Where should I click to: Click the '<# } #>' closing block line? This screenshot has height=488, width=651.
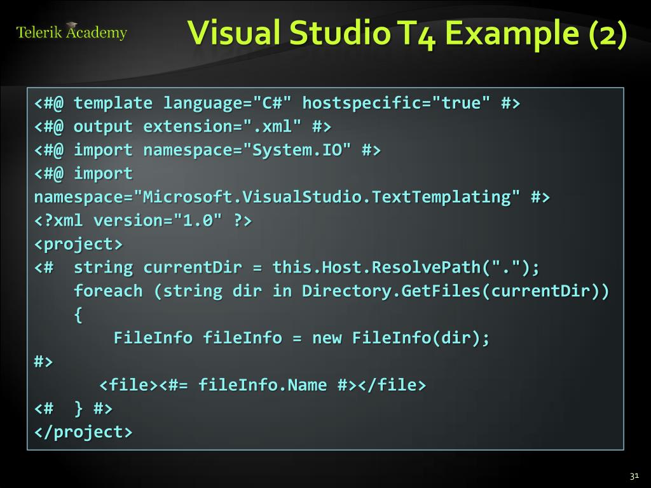coord(73,409)
